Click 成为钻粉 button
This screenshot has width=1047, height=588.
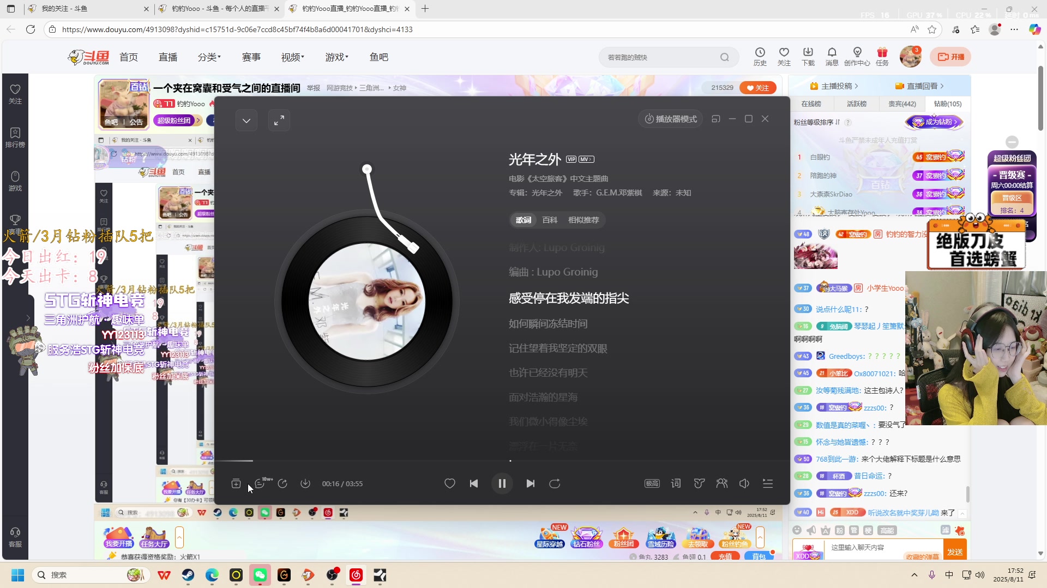point(934,122)
